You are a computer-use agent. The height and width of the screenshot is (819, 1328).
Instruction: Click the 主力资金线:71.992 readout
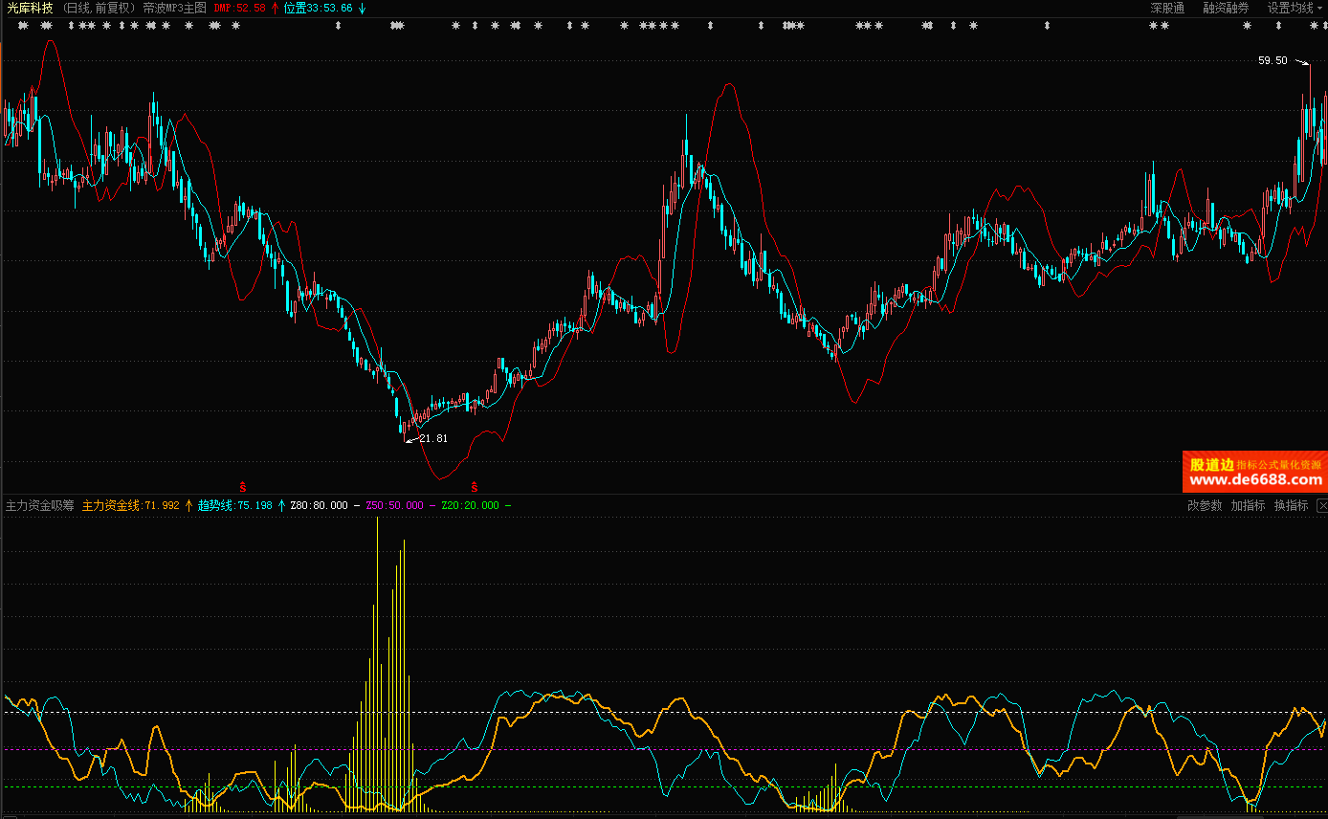click(130, 505)
